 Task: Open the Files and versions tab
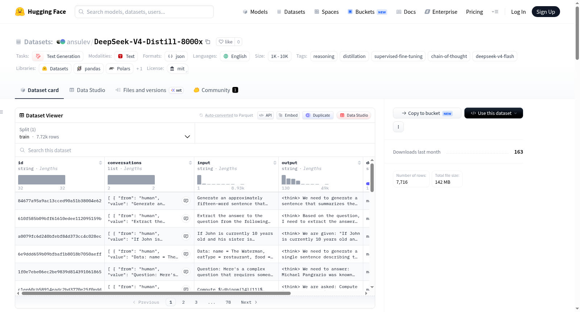point(149,90)
